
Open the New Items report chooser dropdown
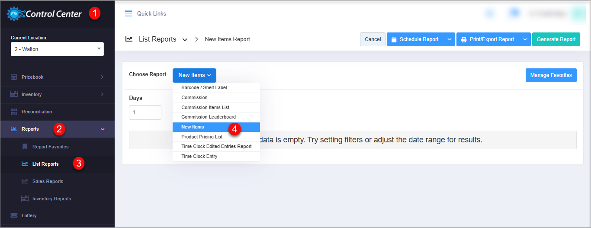pos(194,75)
